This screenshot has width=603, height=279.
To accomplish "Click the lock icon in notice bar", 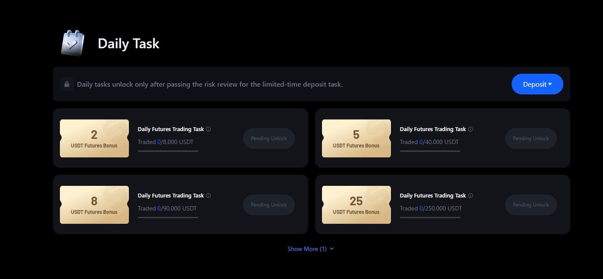I will [67, 84].
